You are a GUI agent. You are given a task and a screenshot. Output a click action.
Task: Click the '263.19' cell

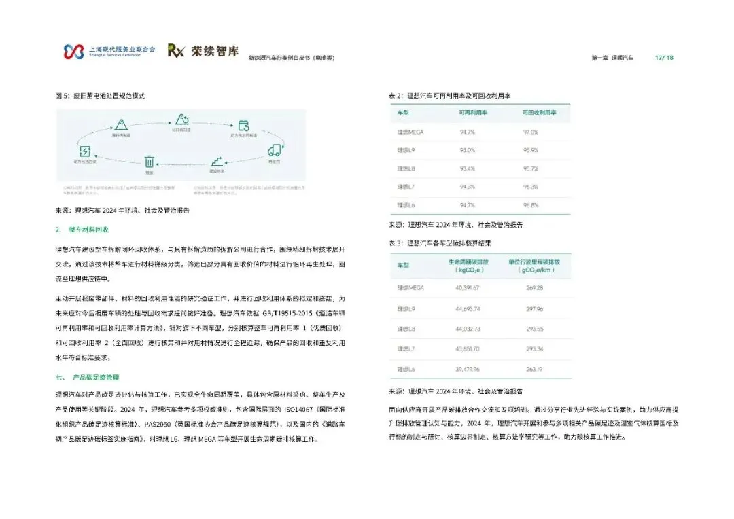tap(534, 370)
